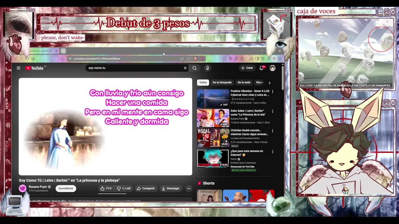Select the De tu búsqueda chip
This screenshot has width=399, height=224.
(222, 82)
